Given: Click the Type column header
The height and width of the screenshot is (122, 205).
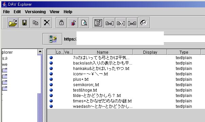Looking at the screenshot, I should point(184,52).
